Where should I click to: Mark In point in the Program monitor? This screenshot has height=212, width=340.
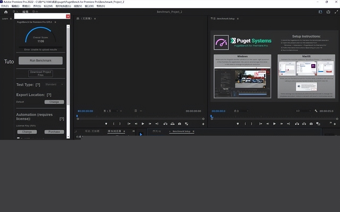coord(245,124)
